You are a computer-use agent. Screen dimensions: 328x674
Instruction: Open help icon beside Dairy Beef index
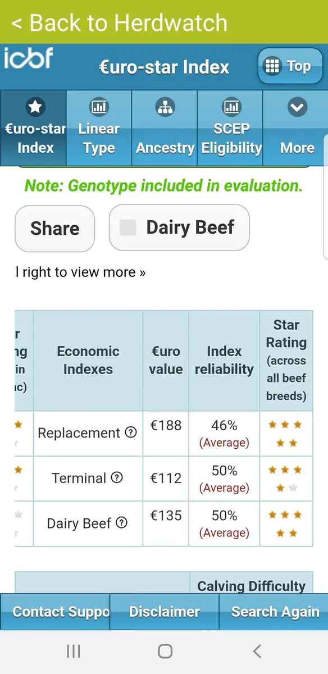tap(121, 523)
